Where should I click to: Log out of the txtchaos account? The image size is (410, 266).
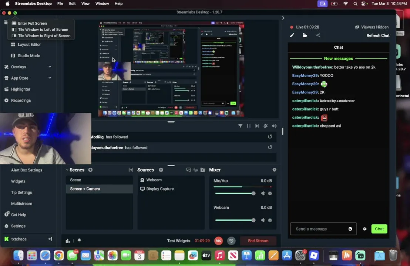[x=50, y=239]
